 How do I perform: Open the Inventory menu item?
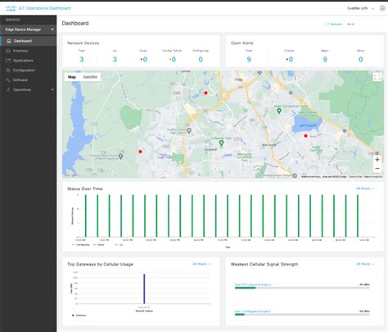29,51
